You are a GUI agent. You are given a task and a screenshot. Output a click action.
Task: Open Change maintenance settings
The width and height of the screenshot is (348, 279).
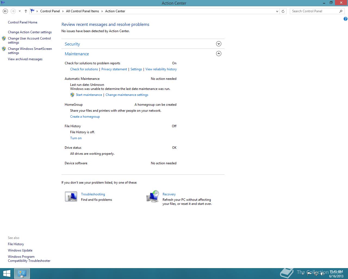click(x=127, y=95)
